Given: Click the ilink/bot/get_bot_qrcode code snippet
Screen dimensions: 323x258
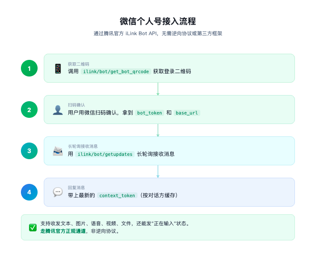Looking at the screenshot, I should click(x=116, y=71).
